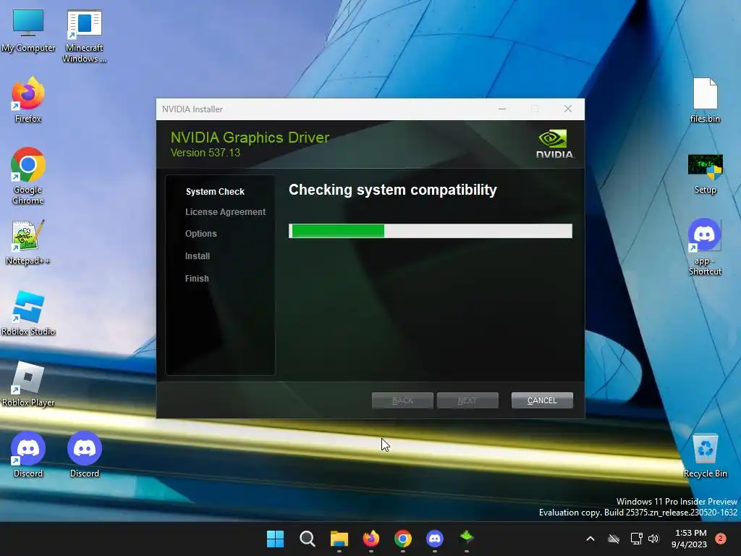This screenshot has width=741, height=556.
Task: Close the NVIDIA Installer window
Action: [x=568, y=109]
